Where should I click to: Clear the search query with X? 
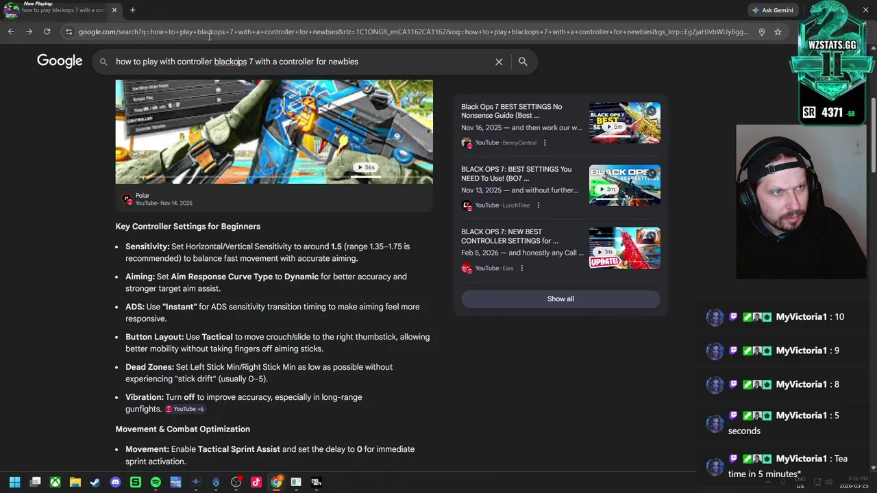click(499, 62)
